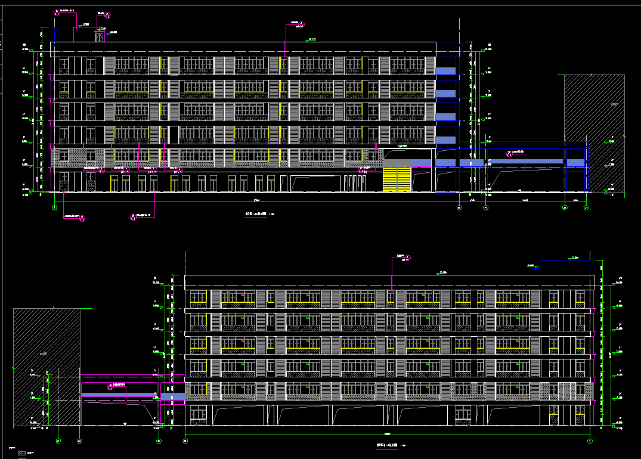The image size is (641, 459).
Task: Click the small rooftop door on upper elevation
Action: pos(99,36)
